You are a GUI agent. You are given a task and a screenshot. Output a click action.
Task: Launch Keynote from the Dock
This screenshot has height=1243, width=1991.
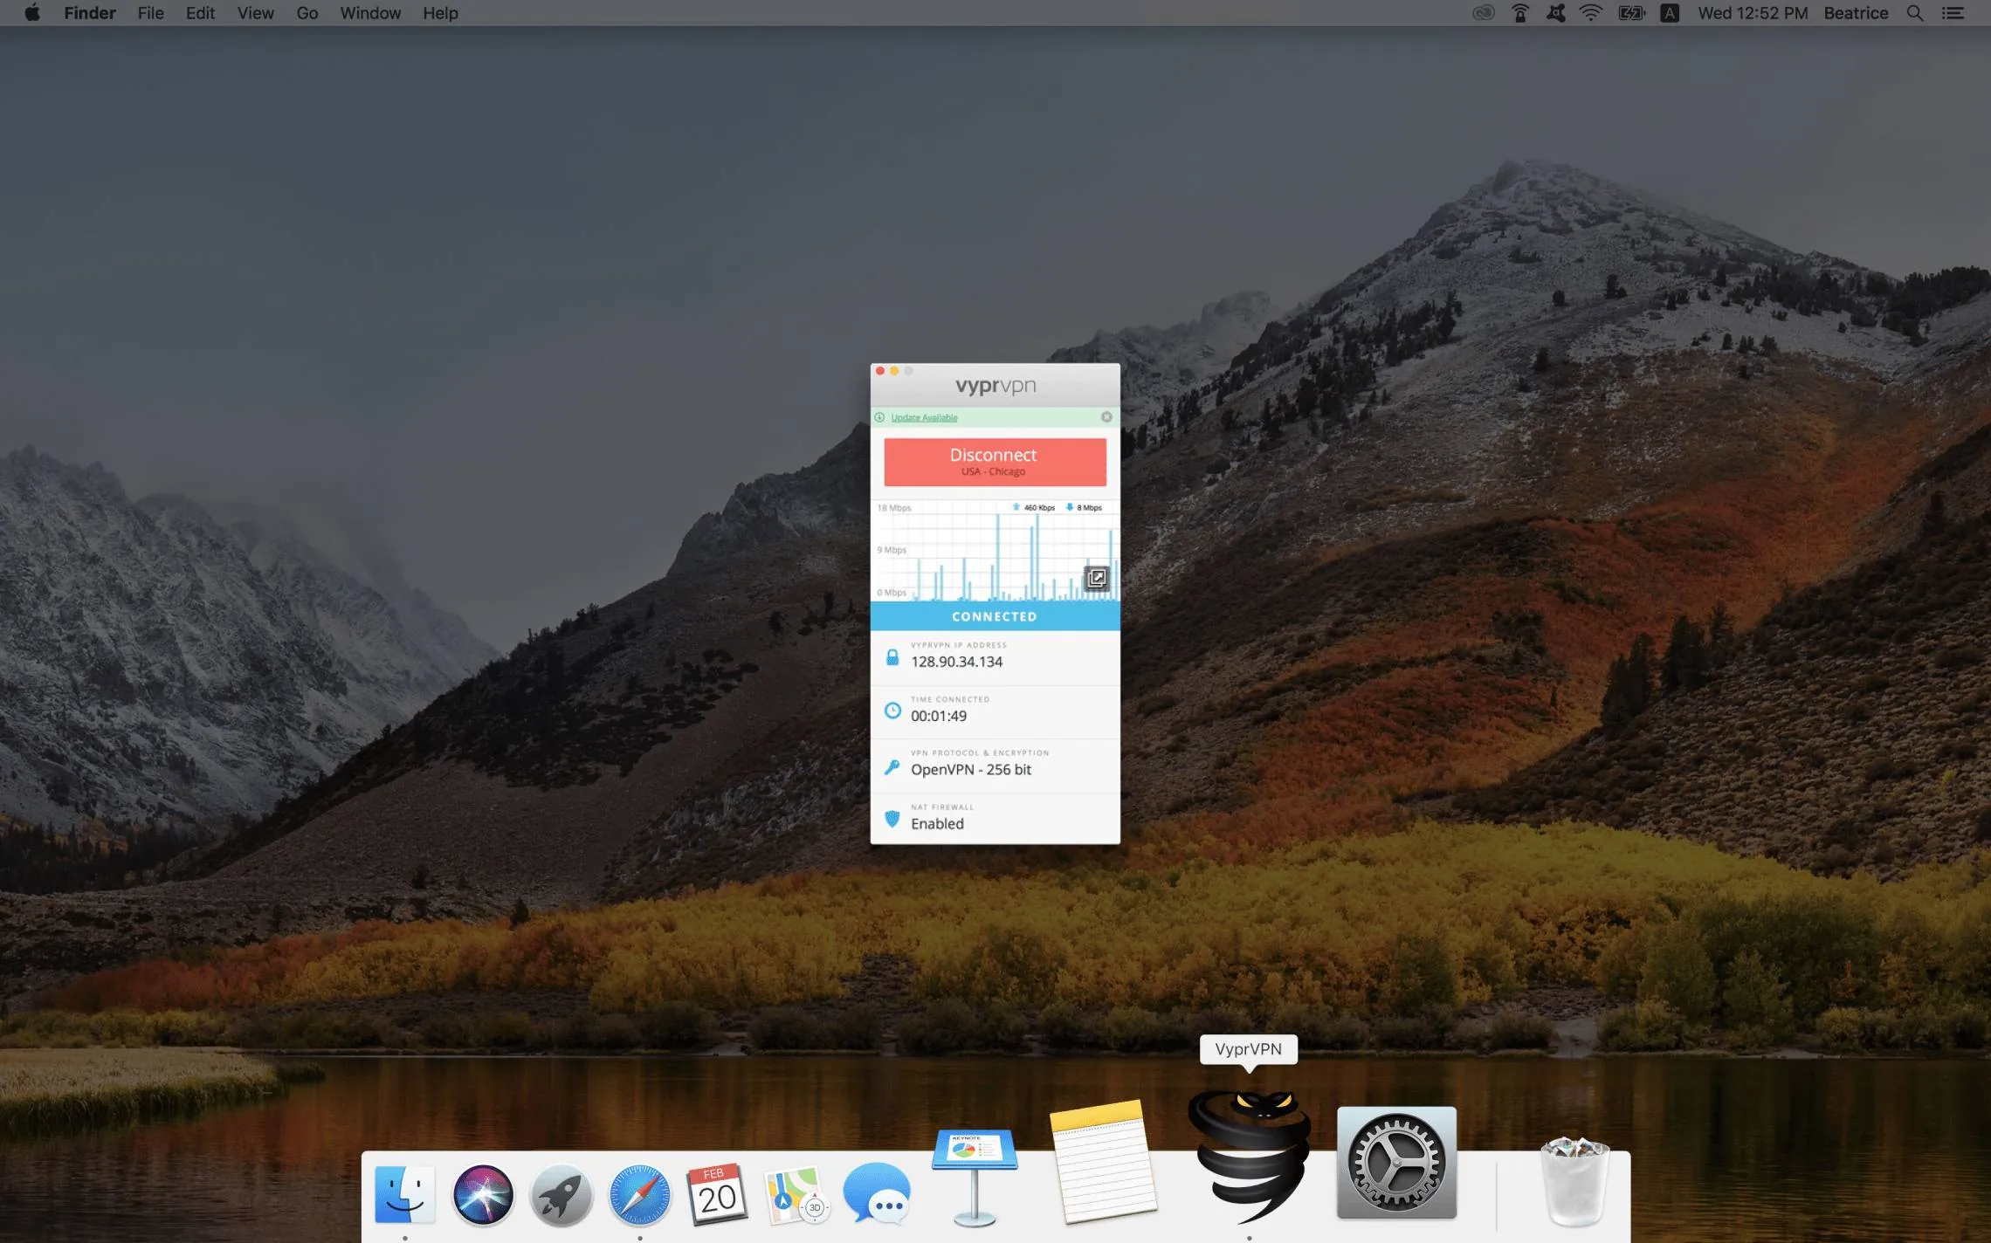974,1174
